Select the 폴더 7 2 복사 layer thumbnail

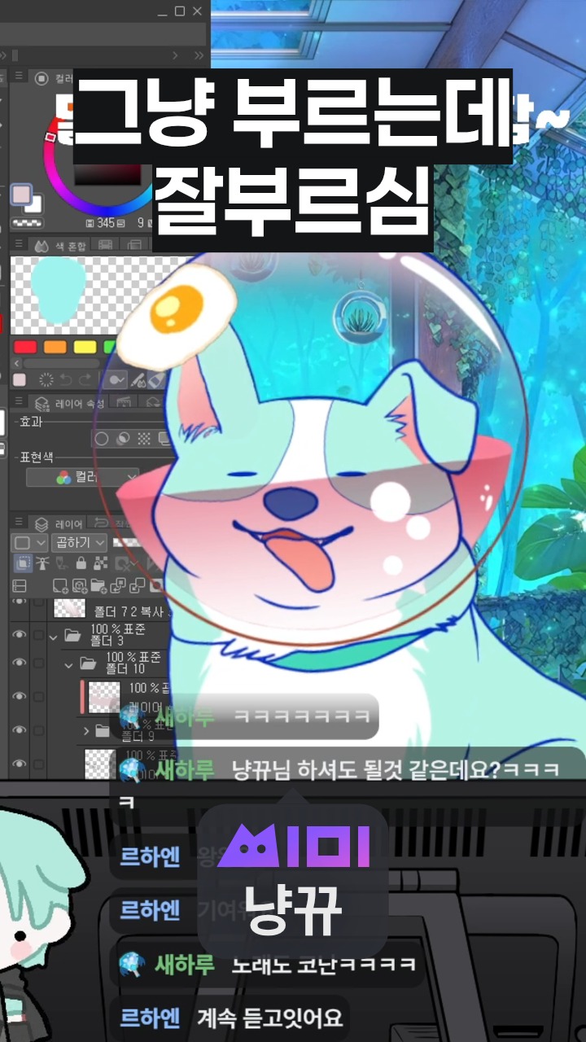point(69,607)
